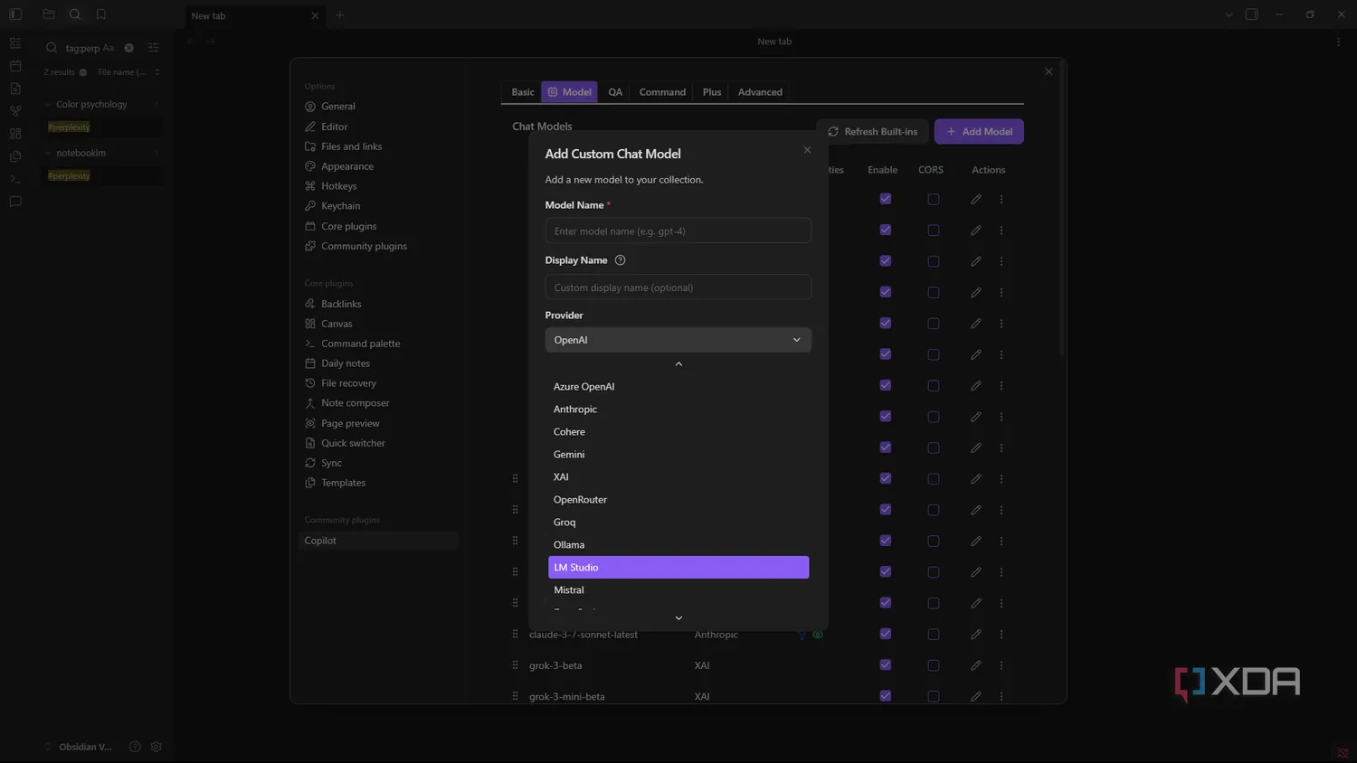Check CORS for grok-3-mini-beta
This screenshot has width=1357, height=763.
934,696
